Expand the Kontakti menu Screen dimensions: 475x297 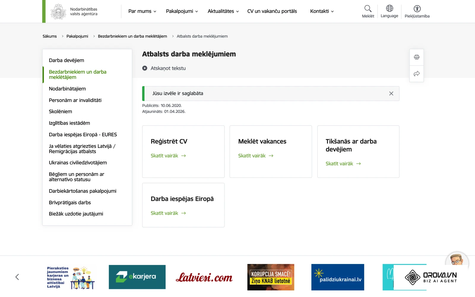[x=322, y=11]
